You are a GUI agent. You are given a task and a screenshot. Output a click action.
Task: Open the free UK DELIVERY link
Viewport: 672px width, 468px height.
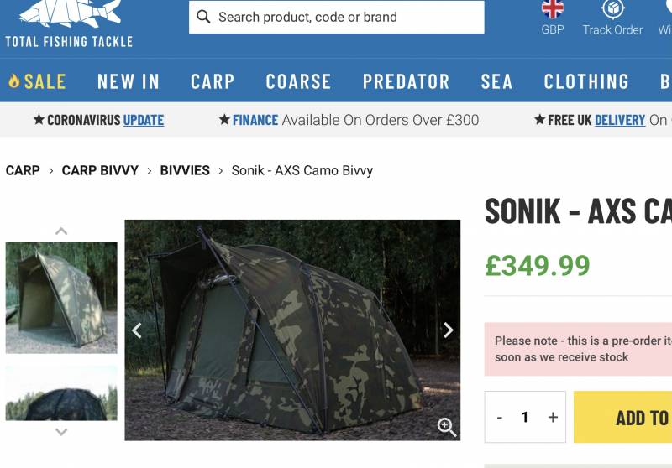[x=619, y=120]
